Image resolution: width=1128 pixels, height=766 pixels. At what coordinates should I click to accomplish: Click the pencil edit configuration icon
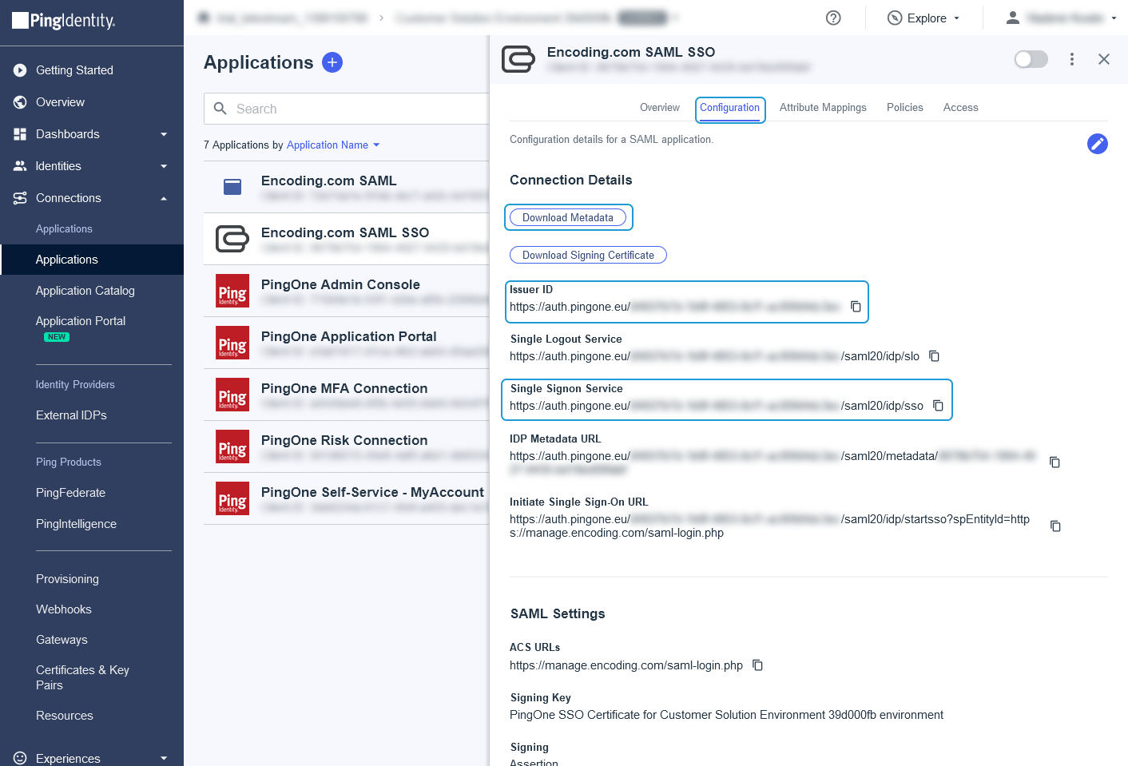coord(1098,144)
